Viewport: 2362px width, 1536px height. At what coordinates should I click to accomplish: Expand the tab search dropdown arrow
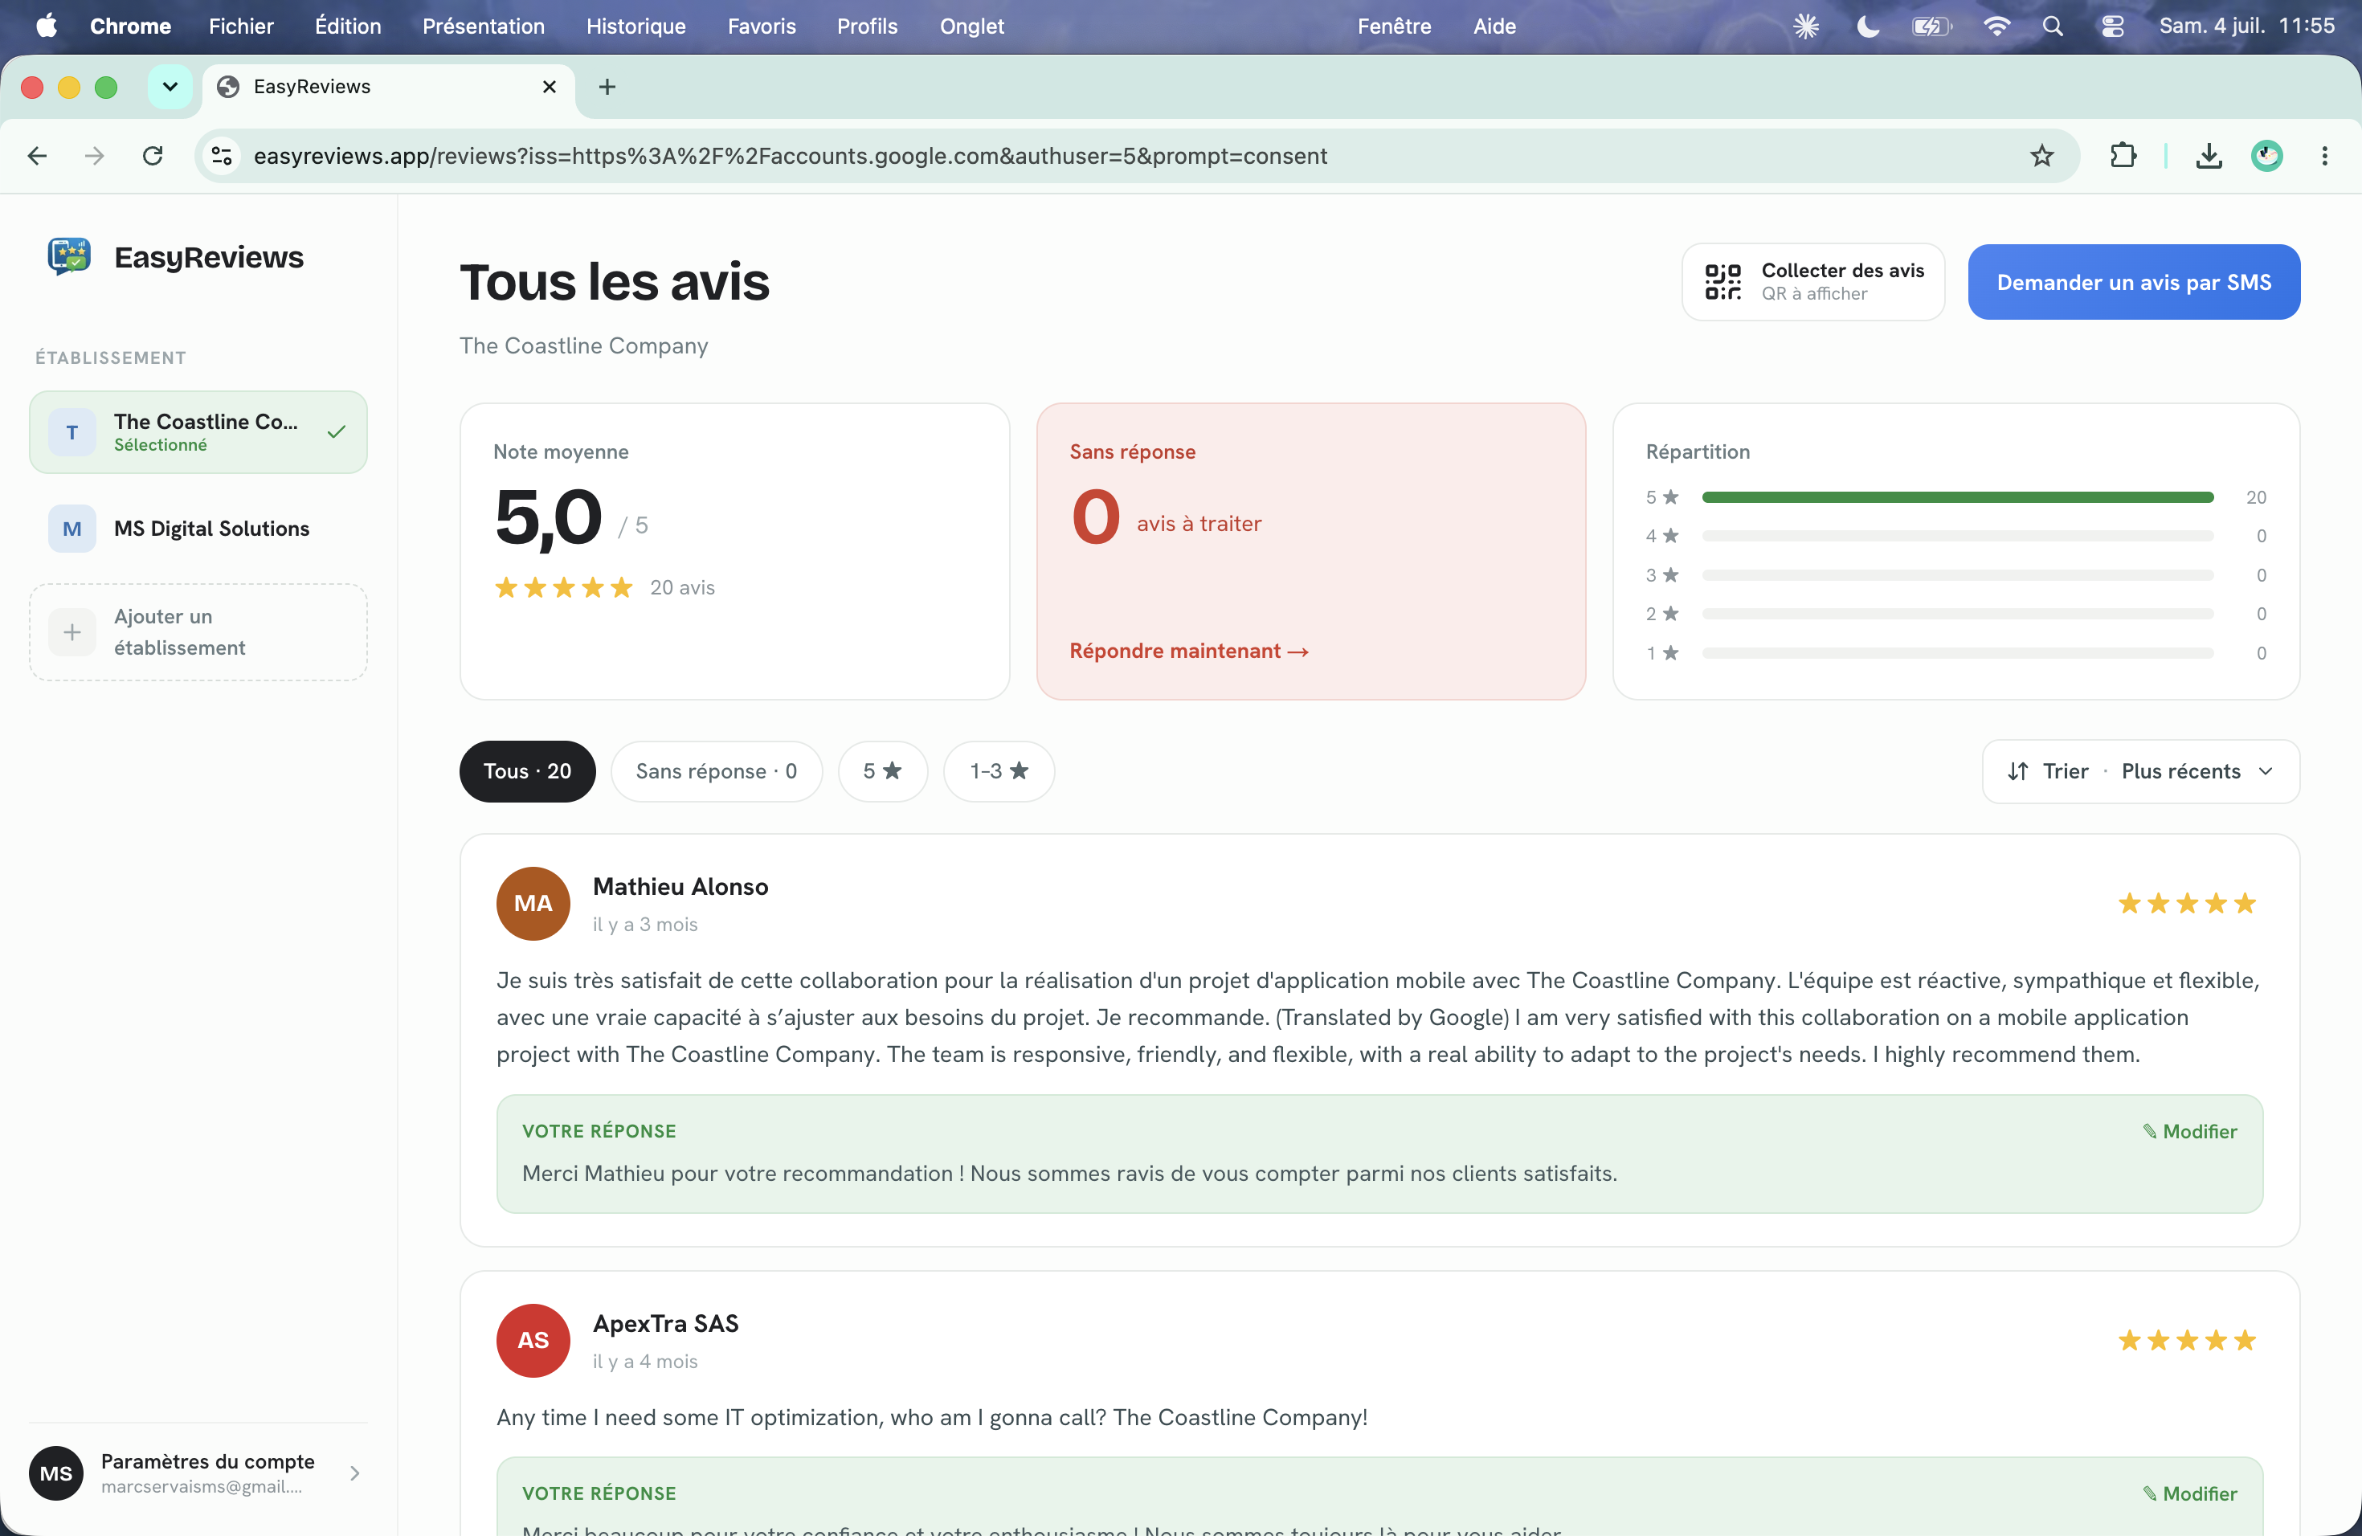pyautogui.click(x=170, y=86)
